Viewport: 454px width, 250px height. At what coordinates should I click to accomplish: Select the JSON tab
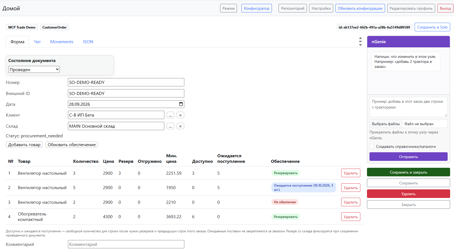[88, 42]
